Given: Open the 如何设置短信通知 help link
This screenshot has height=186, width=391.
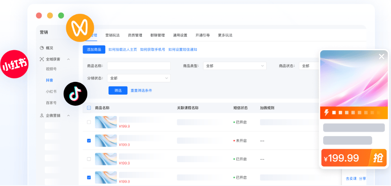Looking at the screenshot, I should point(183,49).
